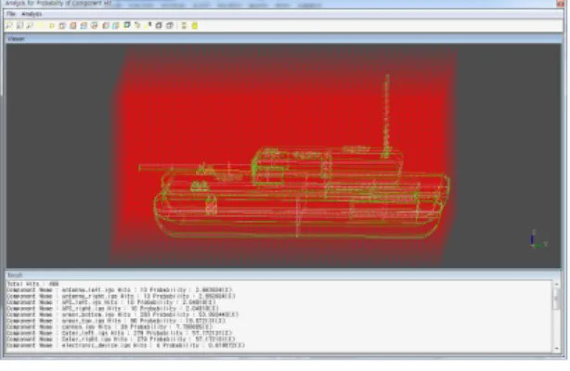The width and height of the screenshot is (570, 371).
Task: Open the File menu
Action: [x=11, y=14]
